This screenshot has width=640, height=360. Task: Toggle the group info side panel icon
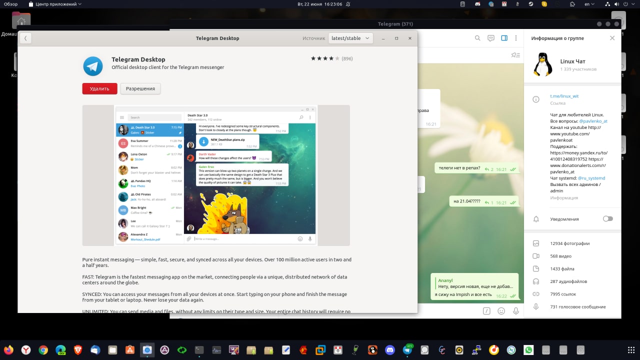(x=504, y=38)
